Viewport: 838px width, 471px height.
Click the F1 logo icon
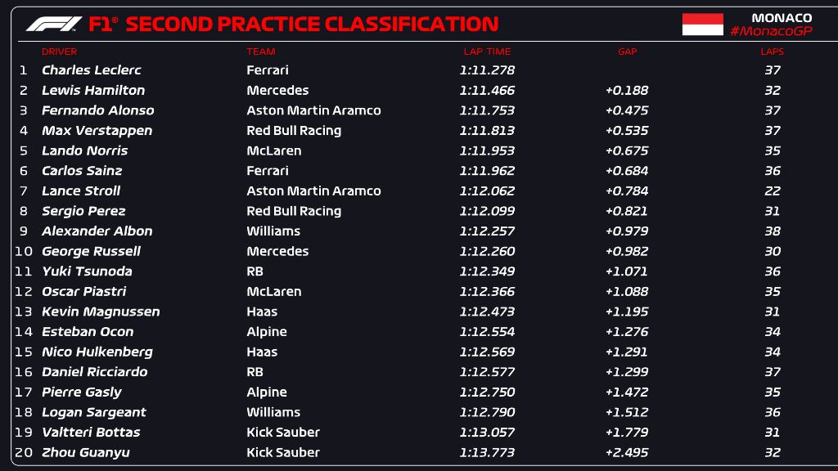tap(53, 25)
